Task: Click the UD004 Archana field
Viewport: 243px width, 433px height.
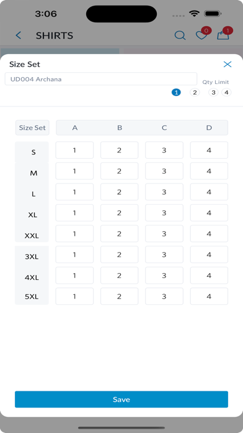Action: pos(100,79)
